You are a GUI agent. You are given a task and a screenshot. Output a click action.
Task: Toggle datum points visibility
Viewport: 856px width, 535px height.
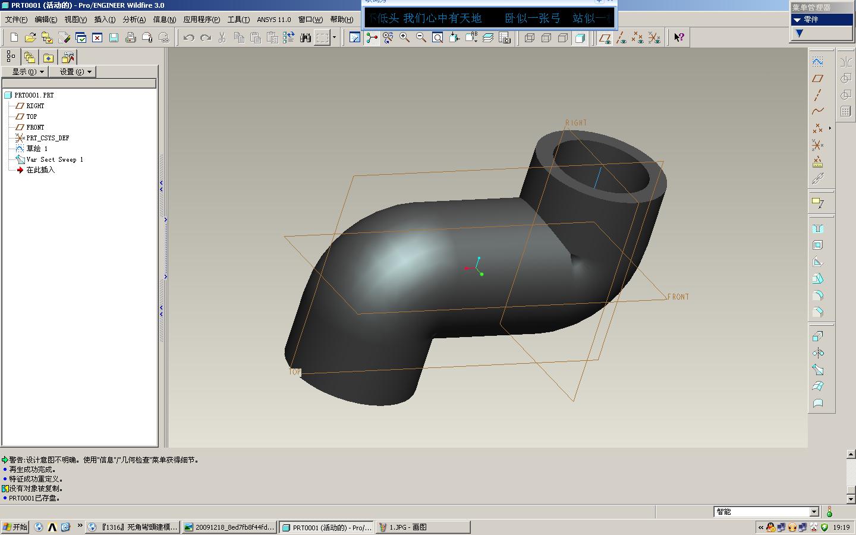[x=638, y=37]
